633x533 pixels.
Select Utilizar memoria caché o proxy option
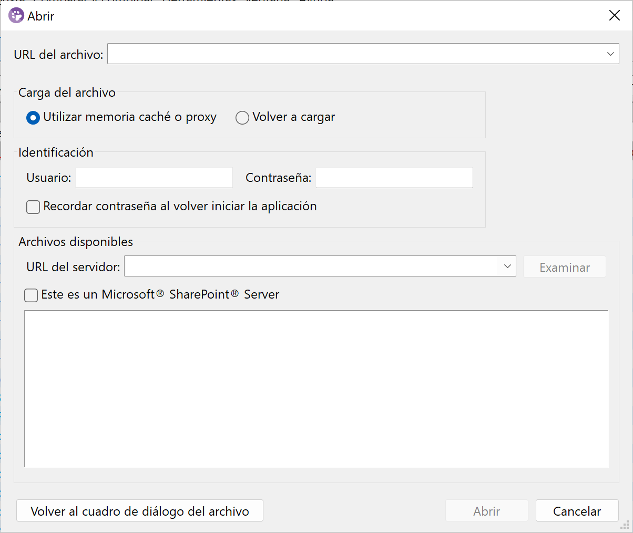[33, 118]
